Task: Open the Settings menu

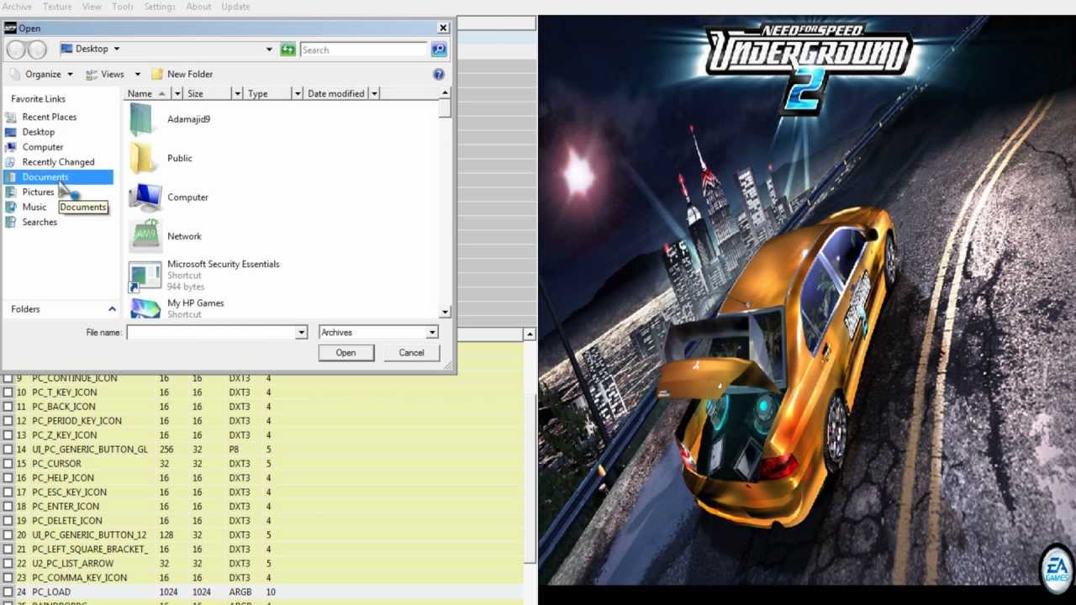Action: [x=160, y=7]
